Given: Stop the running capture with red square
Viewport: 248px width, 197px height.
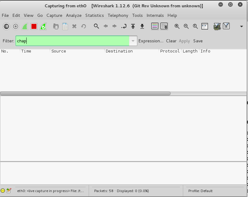Looking at the screenshot, I should (x=34, y=26).
